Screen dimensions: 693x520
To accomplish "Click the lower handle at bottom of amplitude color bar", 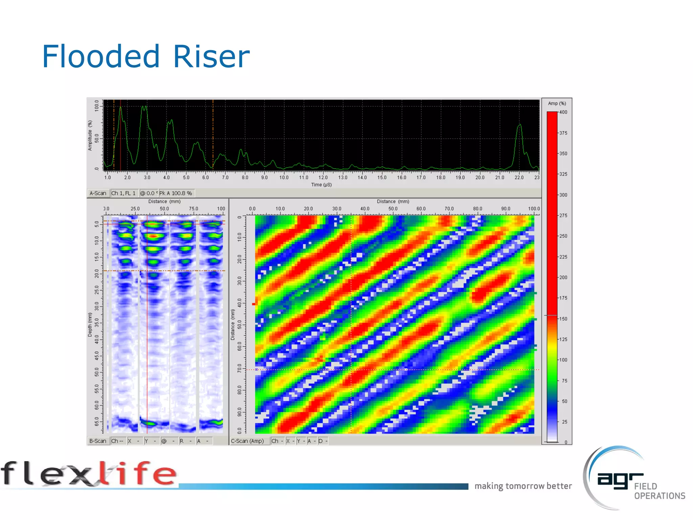I will 552,442.
